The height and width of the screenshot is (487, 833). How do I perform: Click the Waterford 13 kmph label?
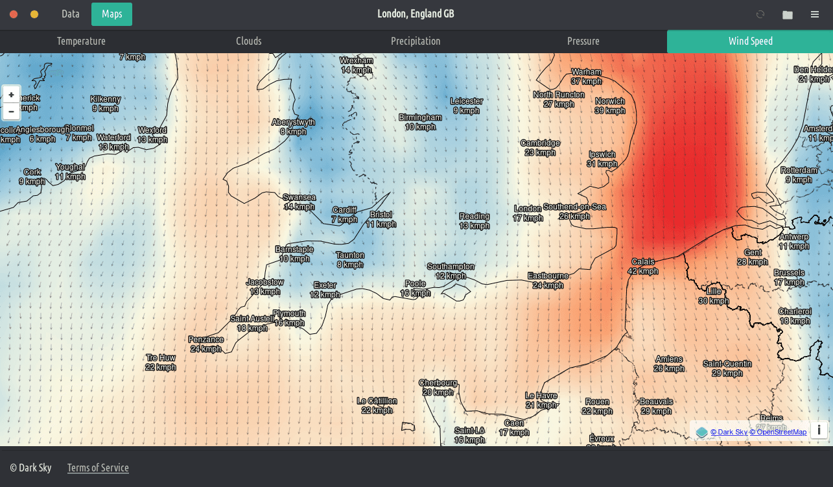click(x=113, y=142)
